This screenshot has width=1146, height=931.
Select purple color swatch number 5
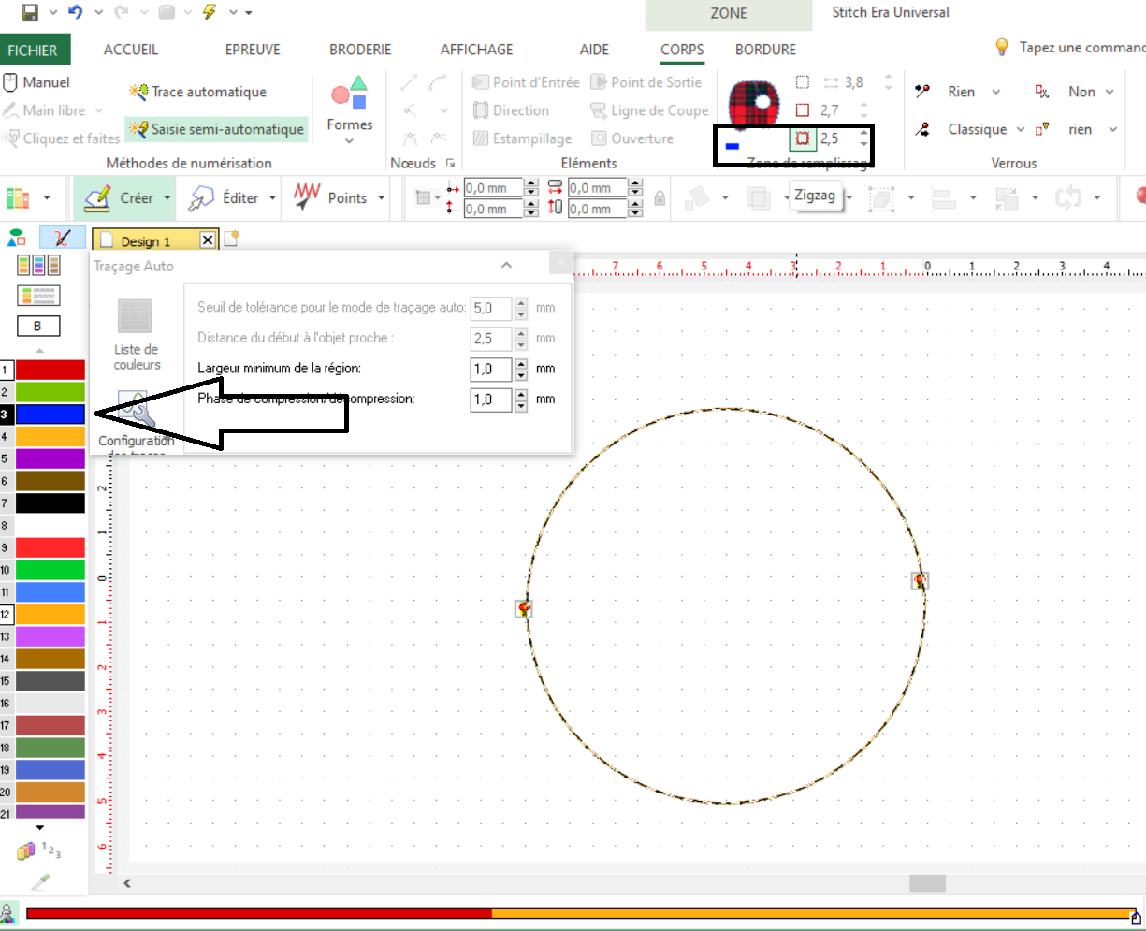(x=51, y=458)
